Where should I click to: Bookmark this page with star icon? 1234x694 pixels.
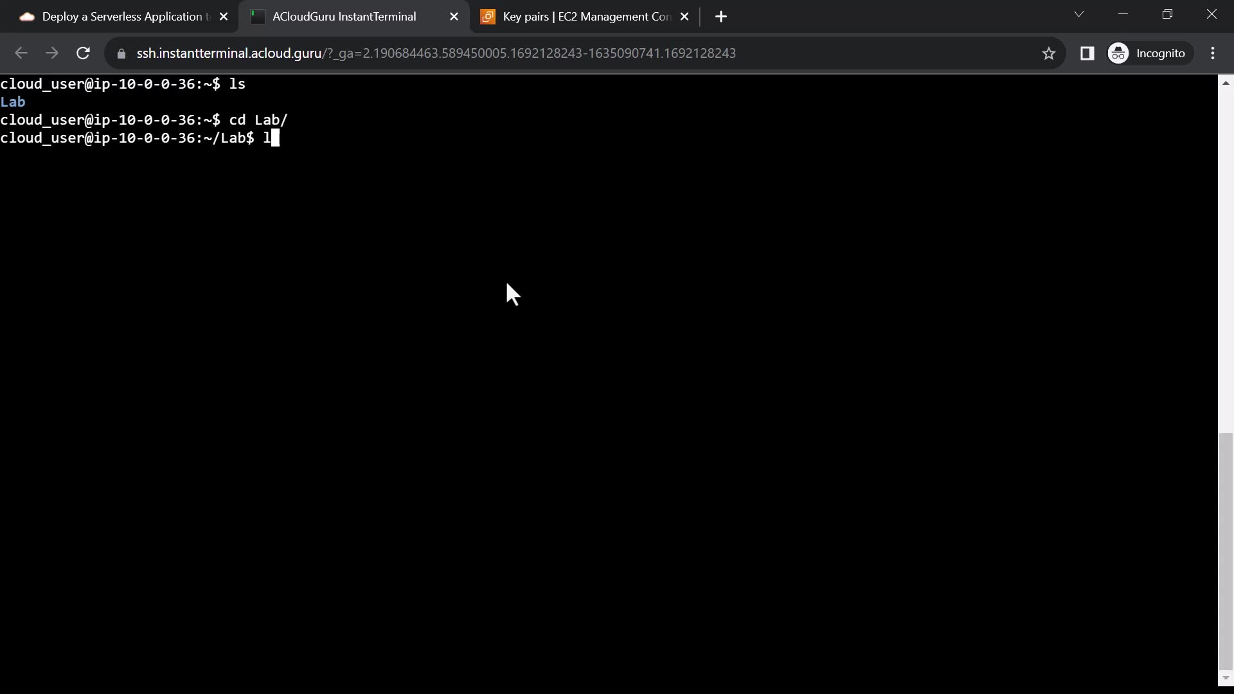[1049, 53]
